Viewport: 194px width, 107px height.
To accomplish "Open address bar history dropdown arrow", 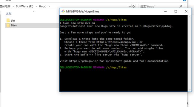I will pos(130,7).
